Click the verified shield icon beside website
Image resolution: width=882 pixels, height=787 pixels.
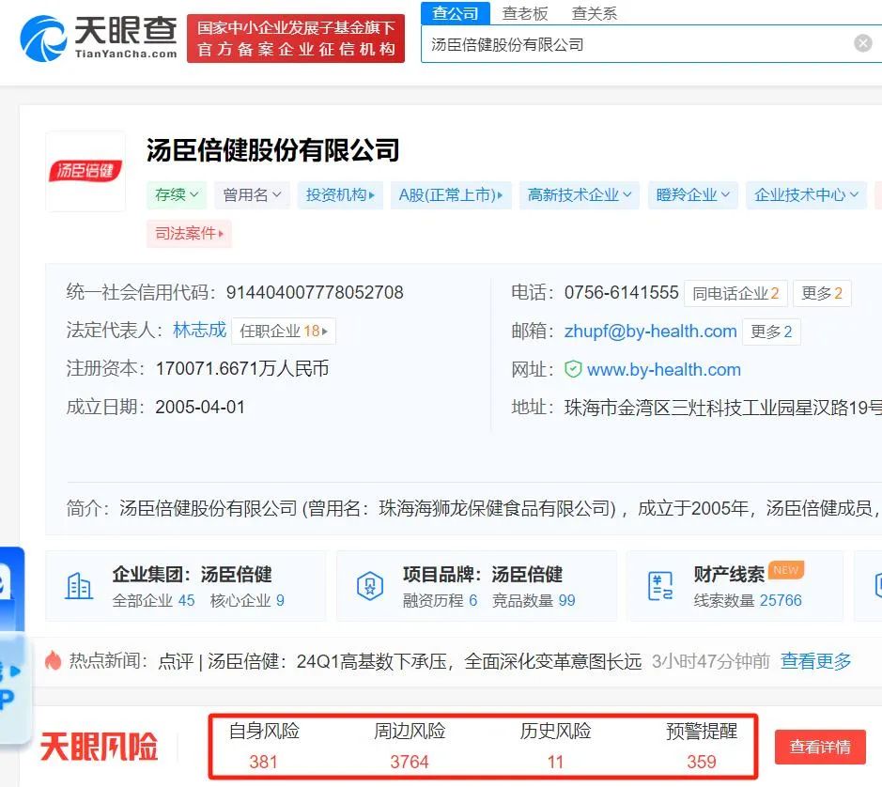point(573,369)
